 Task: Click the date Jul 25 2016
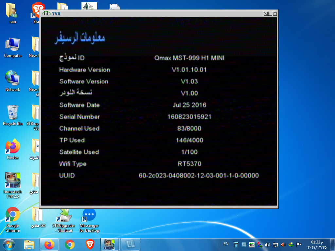pyautogui.click(x=189, y=105)
